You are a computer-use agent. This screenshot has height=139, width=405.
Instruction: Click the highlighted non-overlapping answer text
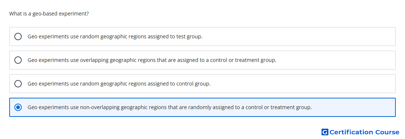[170, 107]
